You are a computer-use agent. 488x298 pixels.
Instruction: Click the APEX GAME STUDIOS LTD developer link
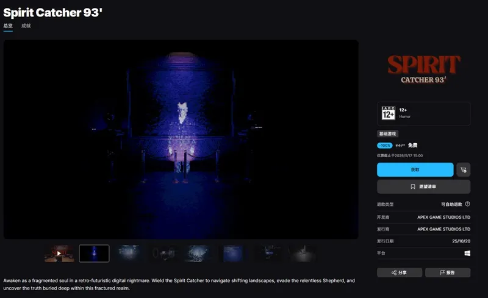[443, 217]
